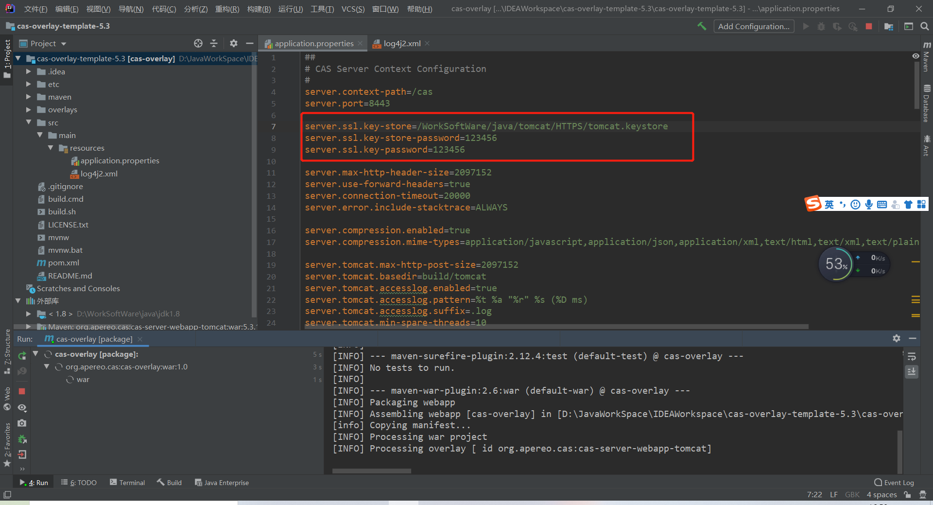Toggle the Project tool window side tab
The height and width of the screenshot is (505, 933).
(7, 59)
